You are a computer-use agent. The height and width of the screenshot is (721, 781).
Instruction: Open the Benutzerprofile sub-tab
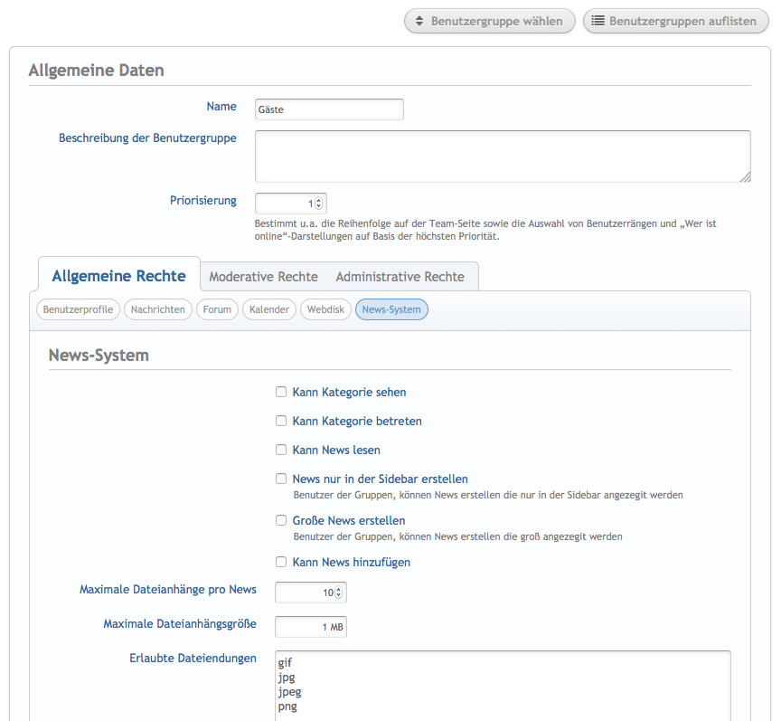tap(78, 309)
